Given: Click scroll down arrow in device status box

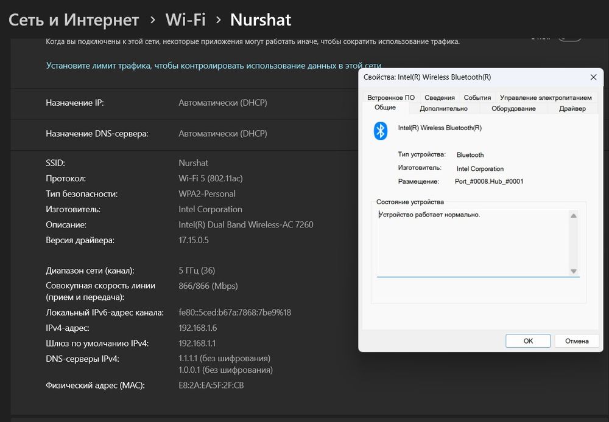Looking at the screenshot, I should pos(574,271).
